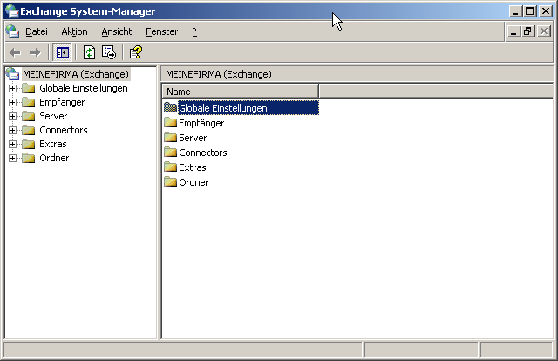This screenshot has width=558, height=361.
Task: Open the Ansicht menu
Action: (116, 31)
